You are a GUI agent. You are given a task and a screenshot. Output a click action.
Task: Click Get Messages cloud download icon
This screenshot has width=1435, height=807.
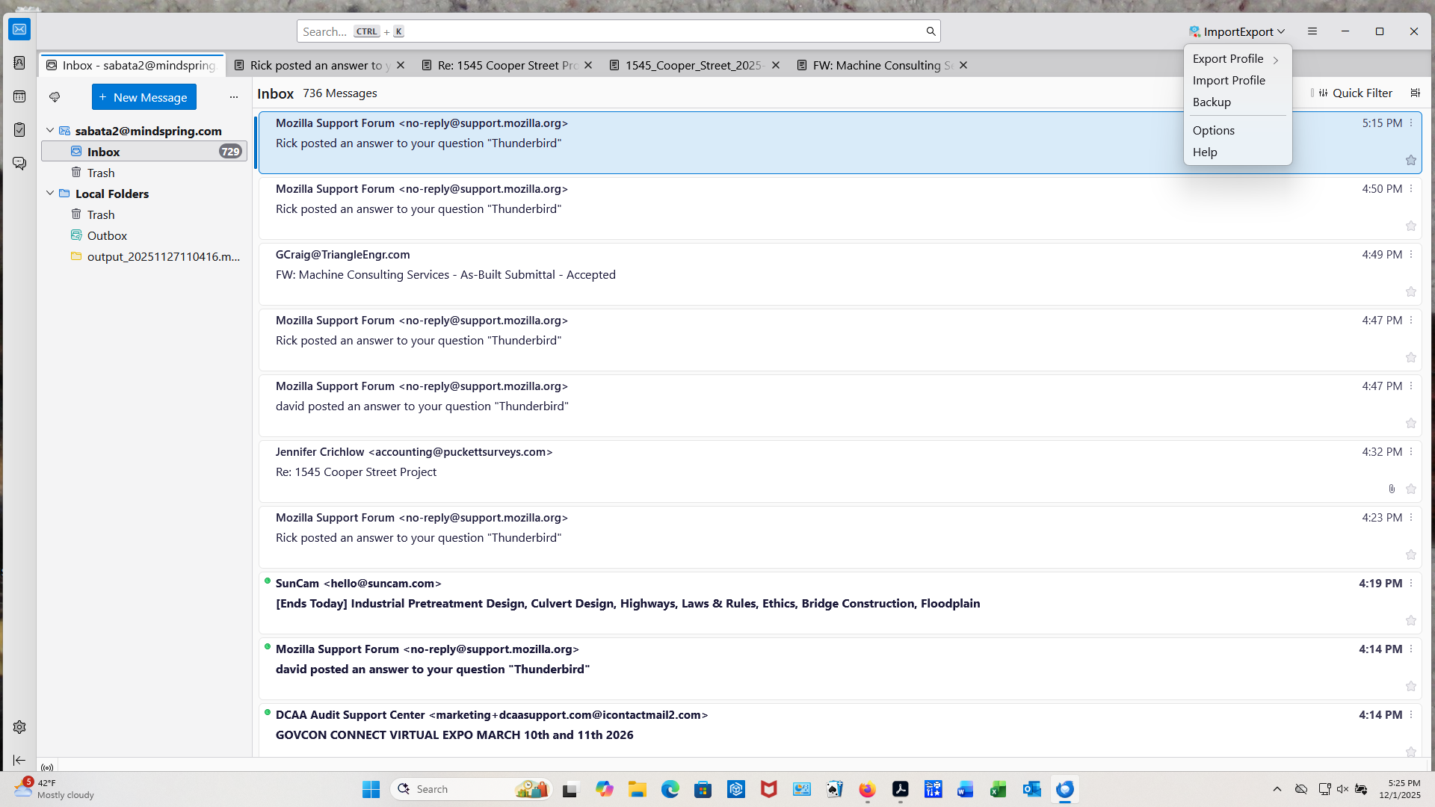click(55, 97)
